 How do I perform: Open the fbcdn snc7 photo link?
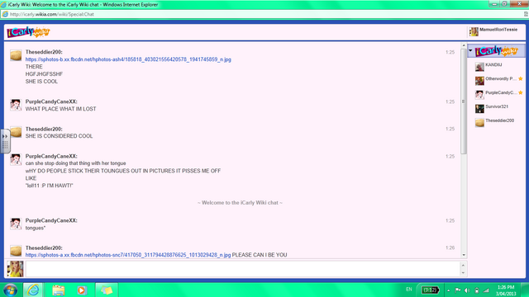tap(128, 255)
